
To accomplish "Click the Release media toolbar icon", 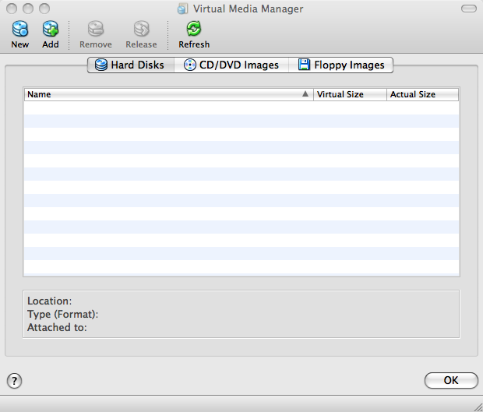I will point(141,30).
